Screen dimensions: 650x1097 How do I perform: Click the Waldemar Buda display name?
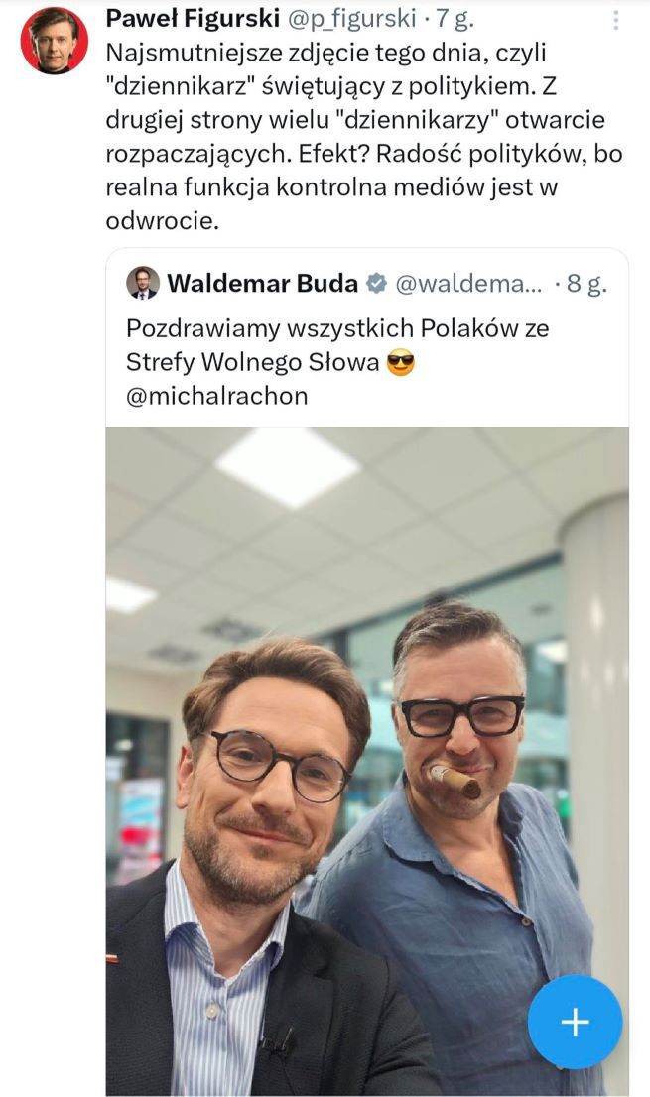coord(262,284)
